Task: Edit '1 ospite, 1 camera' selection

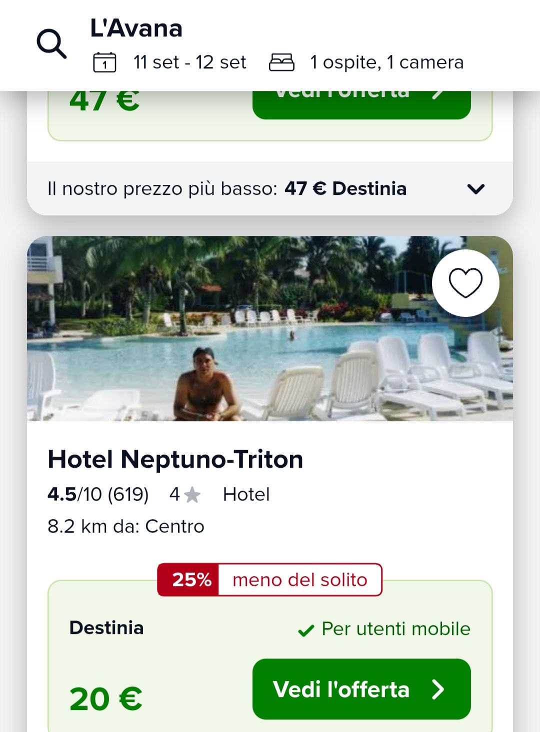Action: [x=386, y=62]
